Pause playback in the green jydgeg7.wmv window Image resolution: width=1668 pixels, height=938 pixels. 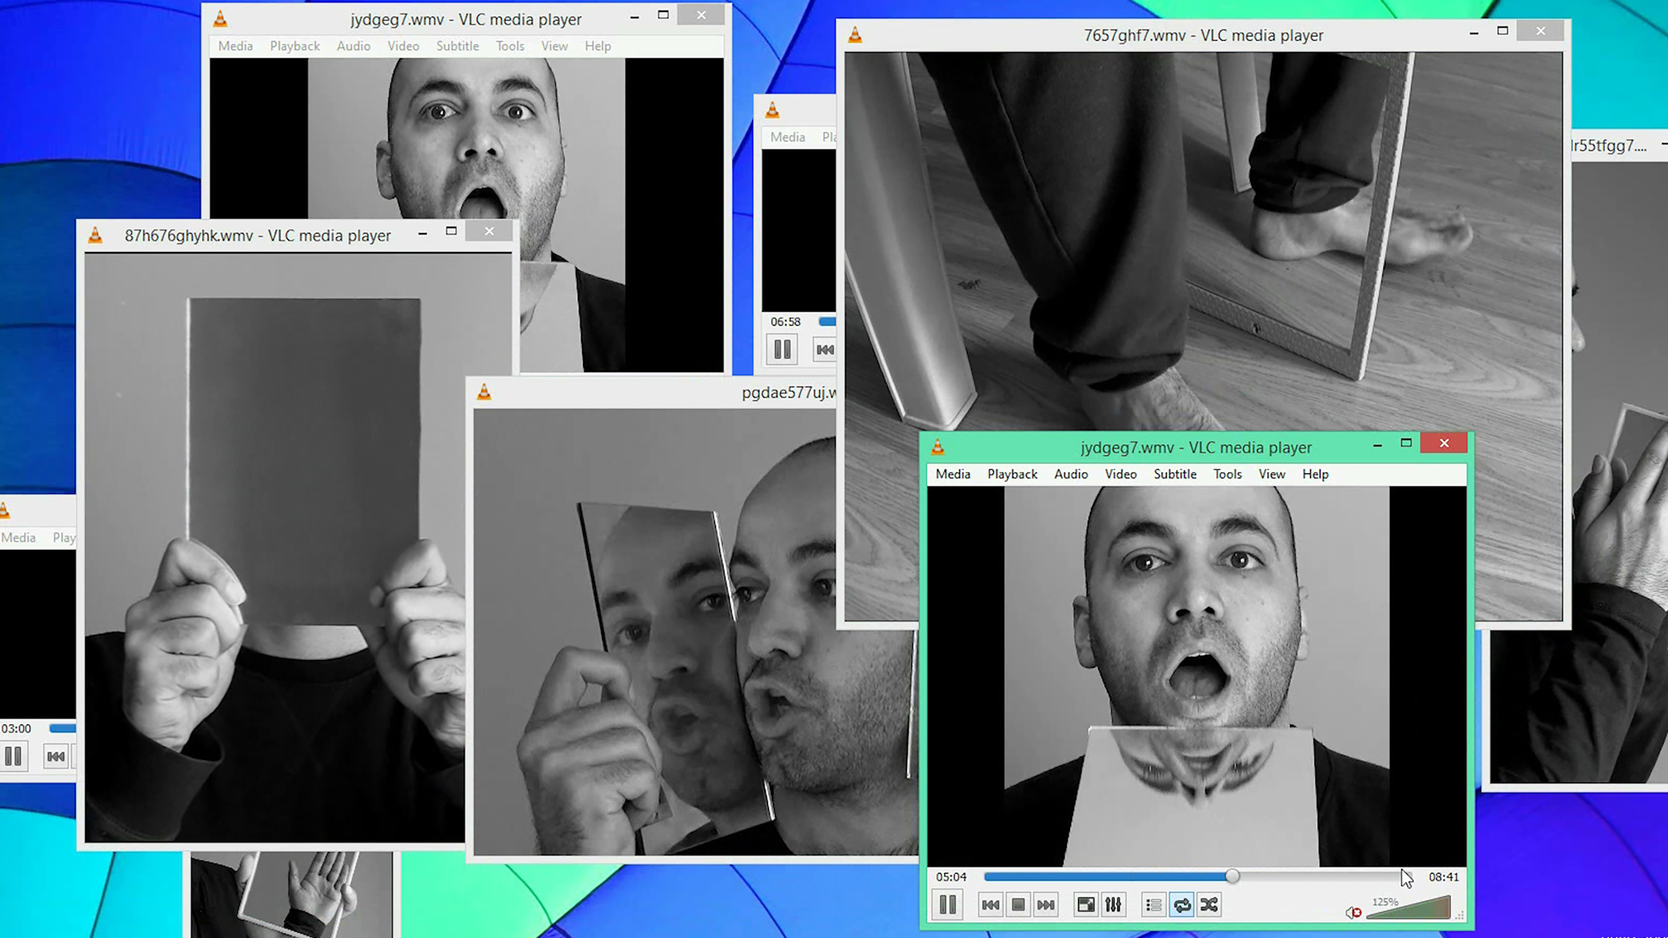point(947,904)
